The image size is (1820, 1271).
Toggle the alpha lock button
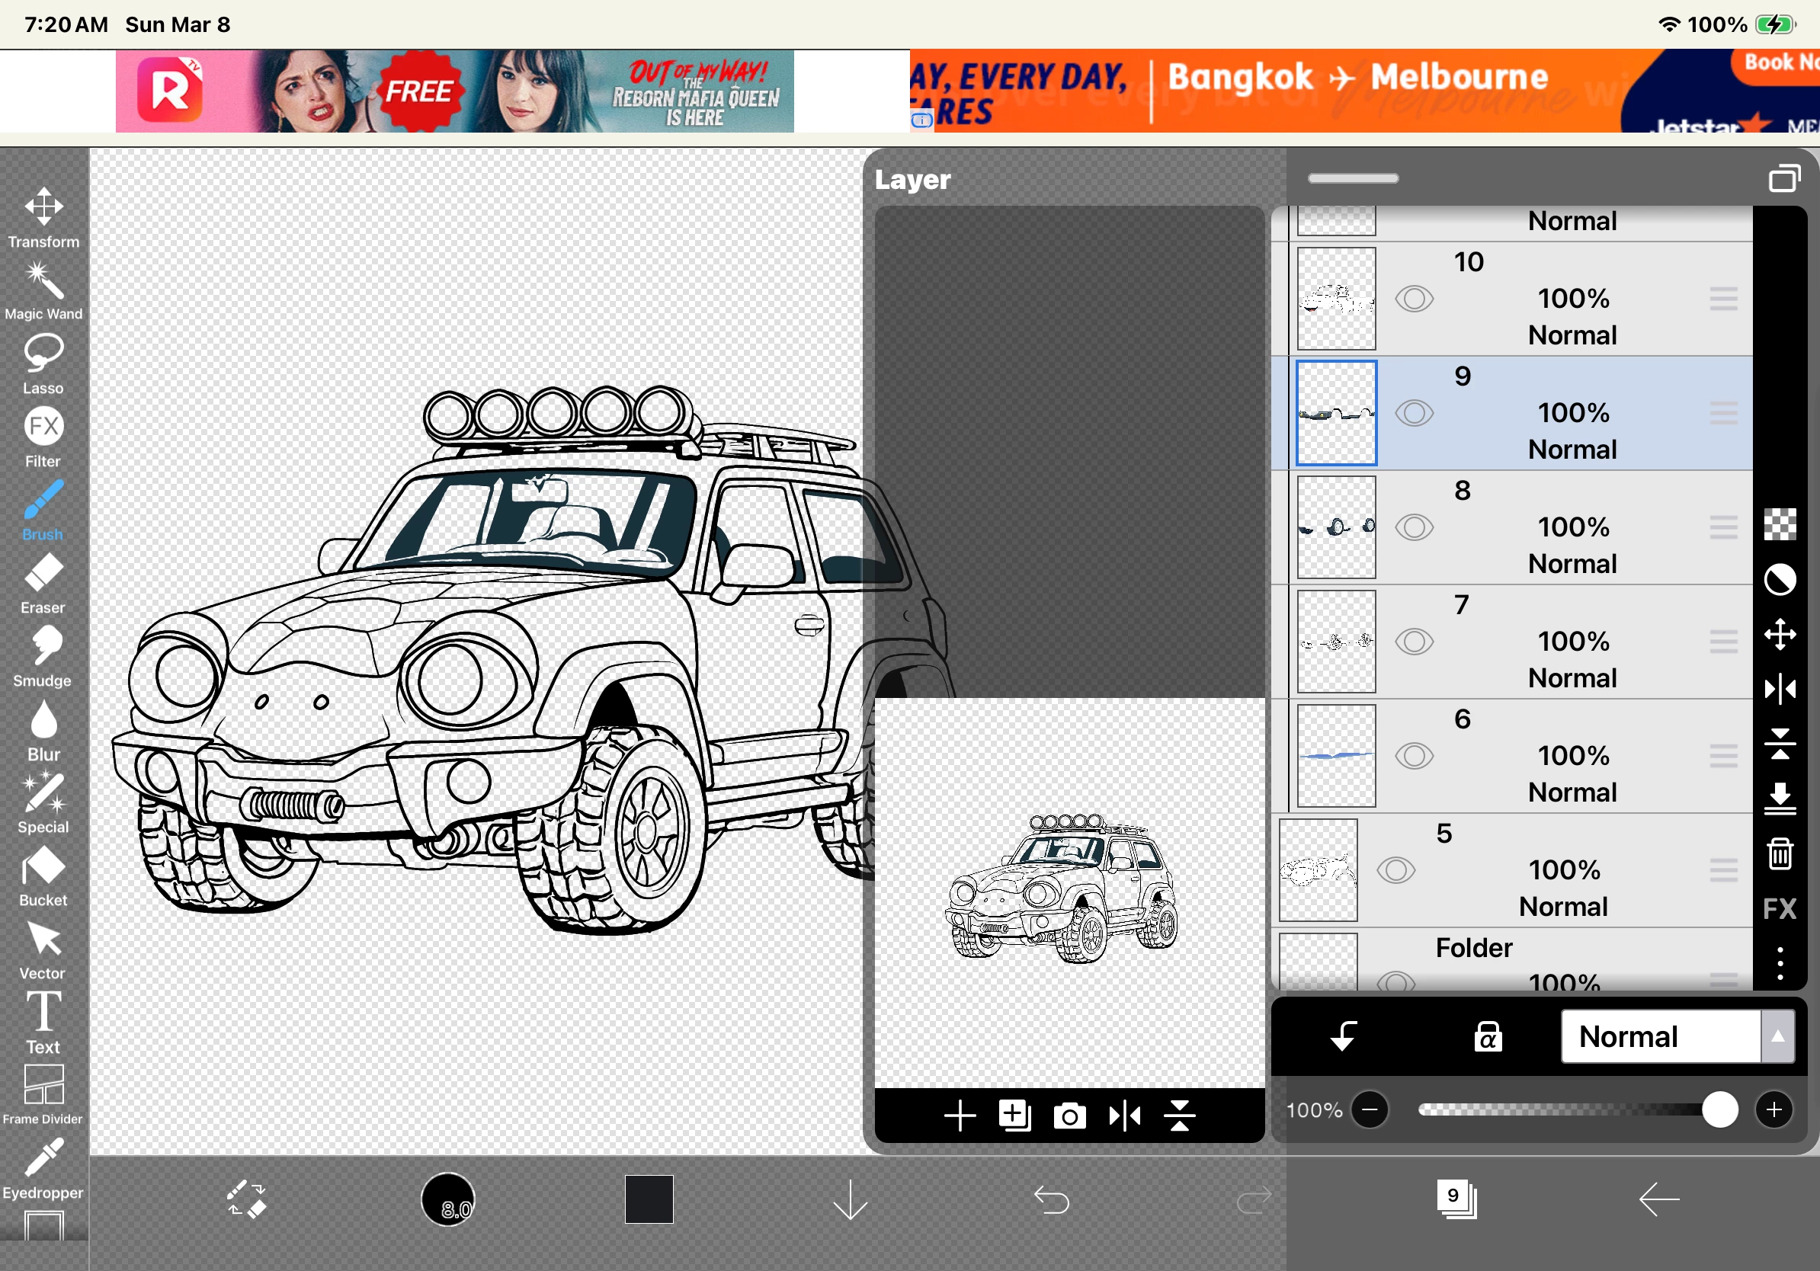point(1487,1036)
